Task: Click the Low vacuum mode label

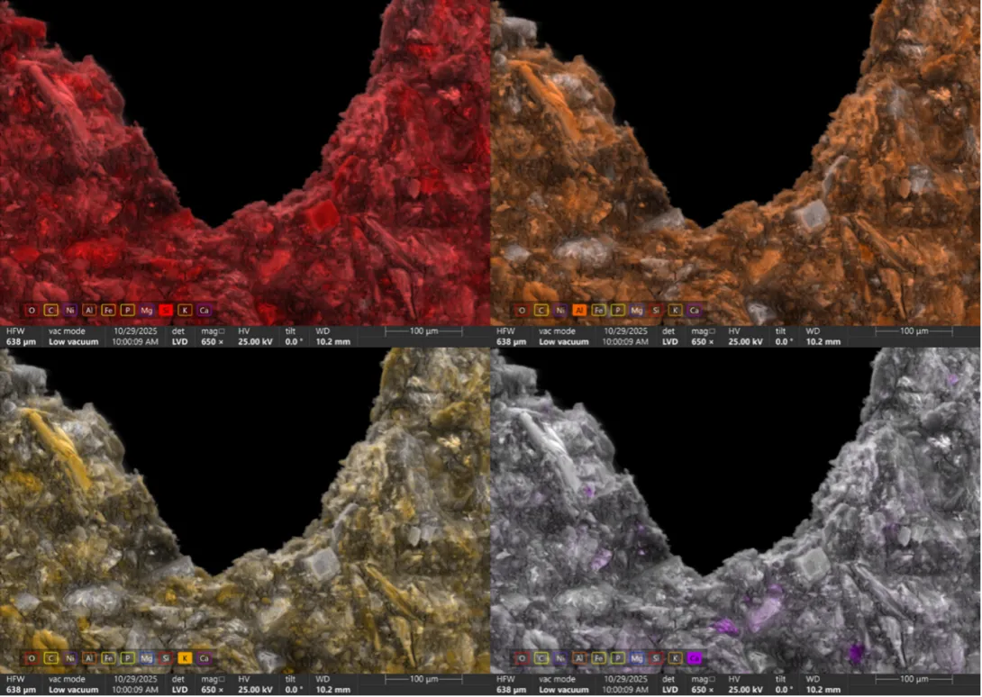Action: [x=73, y=342]
